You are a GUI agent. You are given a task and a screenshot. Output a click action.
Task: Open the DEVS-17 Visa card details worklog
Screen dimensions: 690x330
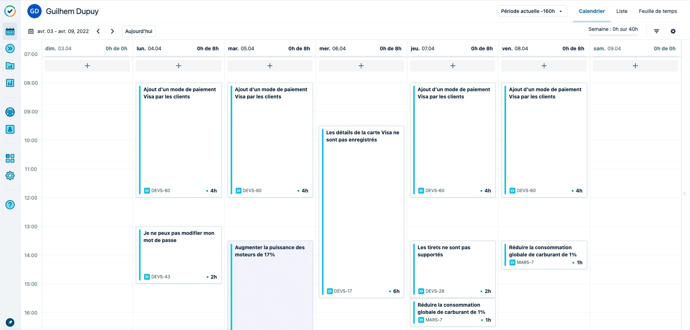[361, 212]
